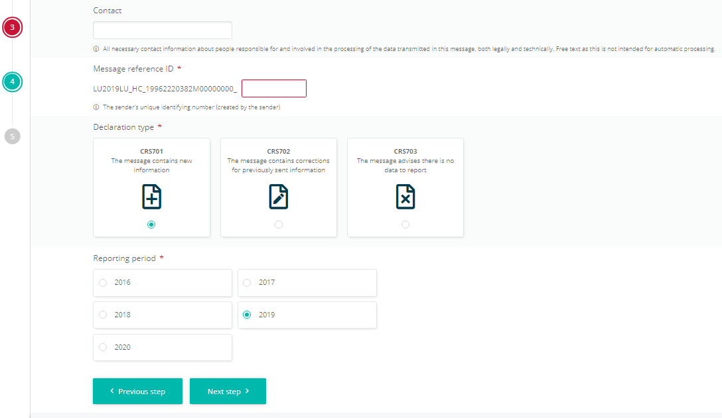Click the info icon under Contact field
The height and width of the screenshot is (418, 722).
click(x=96, y=49)
